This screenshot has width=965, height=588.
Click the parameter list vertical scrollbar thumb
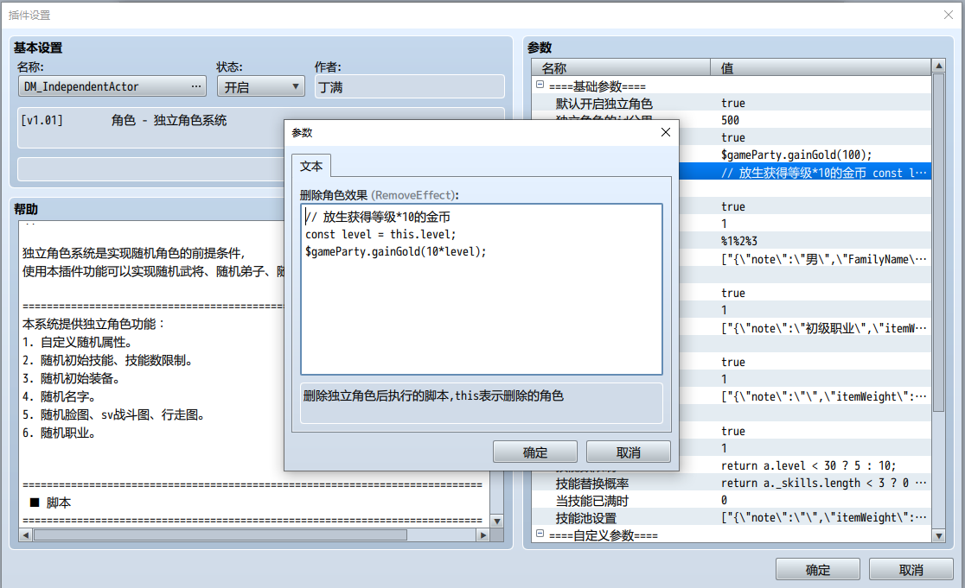[938, 243]
